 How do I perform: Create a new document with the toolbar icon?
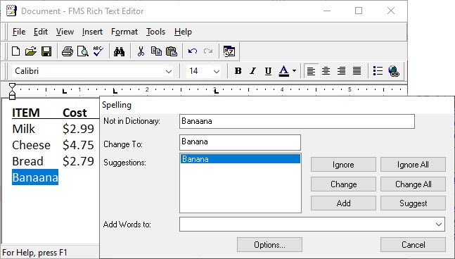tap(15, 51)
